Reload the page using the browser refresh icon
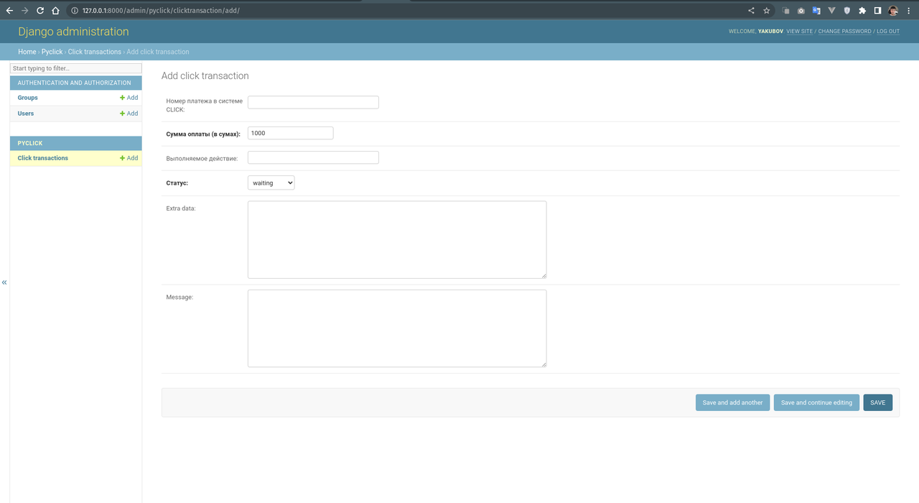Image resolution: width=919 pixels, height=503 pixels. [x=39, y=11]
